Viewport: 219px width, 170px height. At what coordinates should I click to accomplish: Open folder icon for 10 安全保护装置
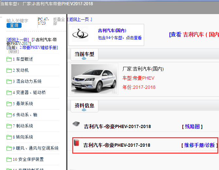point(9,160)
